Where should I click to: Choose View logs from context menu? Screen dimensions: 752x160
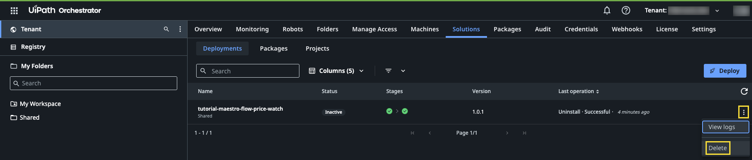click(726, 127)
